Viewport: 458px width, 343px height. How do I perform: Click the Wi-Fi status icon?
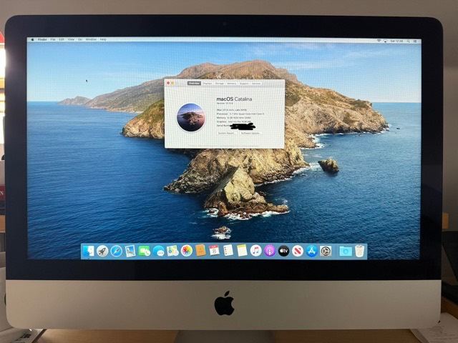[379, 41]
